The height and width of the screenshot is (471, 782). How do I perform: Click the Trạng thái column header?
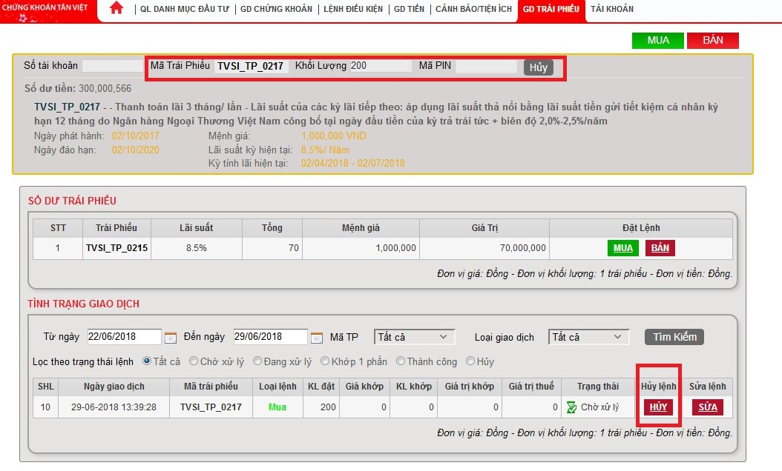598,387
